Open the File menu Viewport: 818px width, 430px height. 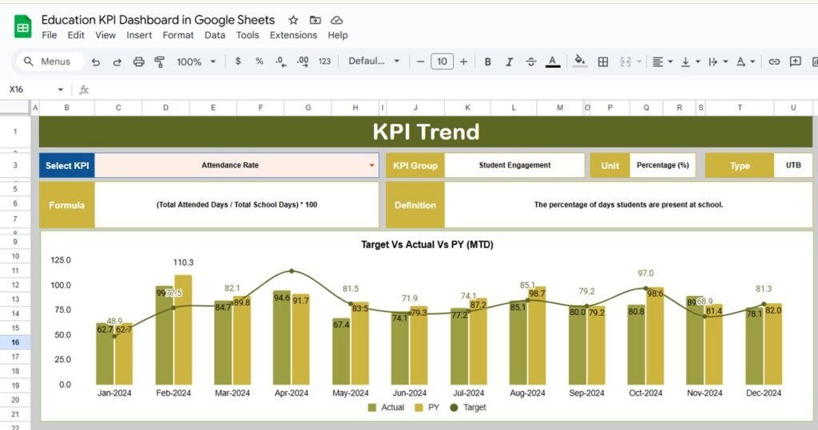[49, 35]
